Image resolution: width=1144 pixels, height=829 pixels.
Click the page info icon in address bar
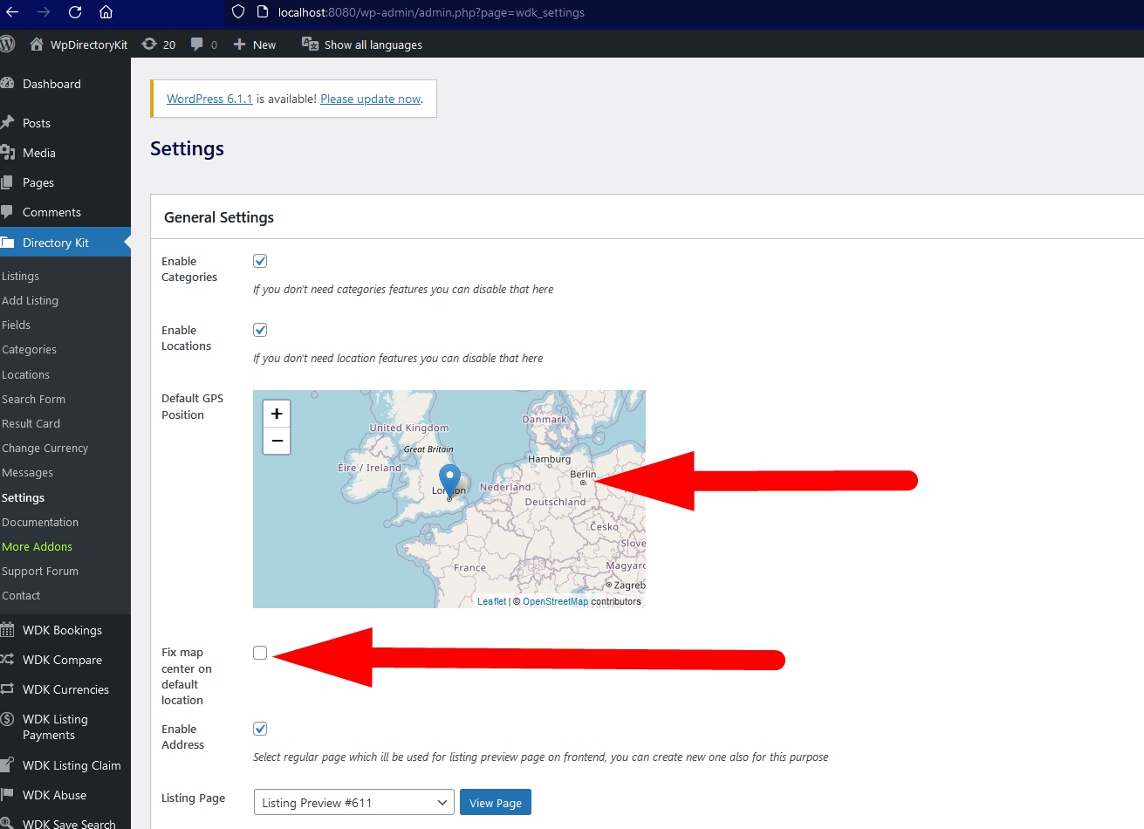(262, 12)
